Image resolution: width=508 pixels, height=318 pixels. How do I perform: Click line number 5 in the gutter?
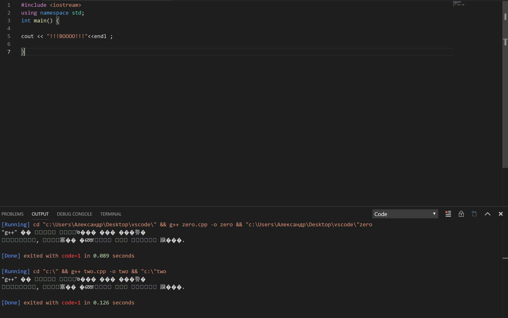pyautogui.click(x=9, y=36)
